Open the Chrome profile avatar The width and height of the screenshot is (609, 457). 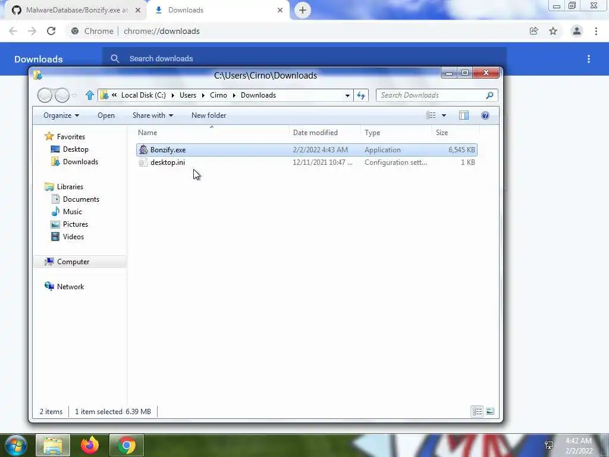click(577, 31)
